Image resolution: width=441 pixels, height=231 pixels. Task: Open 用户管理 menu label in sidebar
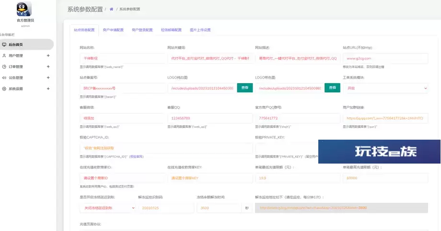pos(16,55)
